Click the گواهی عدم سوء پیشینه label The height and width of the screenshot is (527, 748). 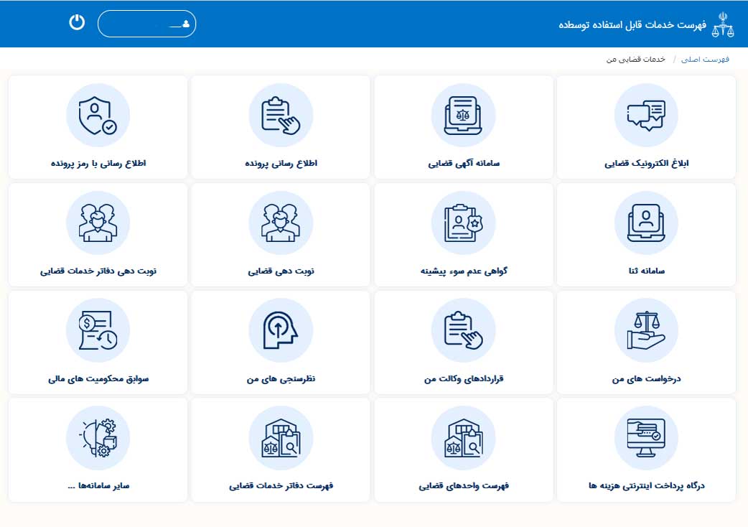(x=464, y=271)
